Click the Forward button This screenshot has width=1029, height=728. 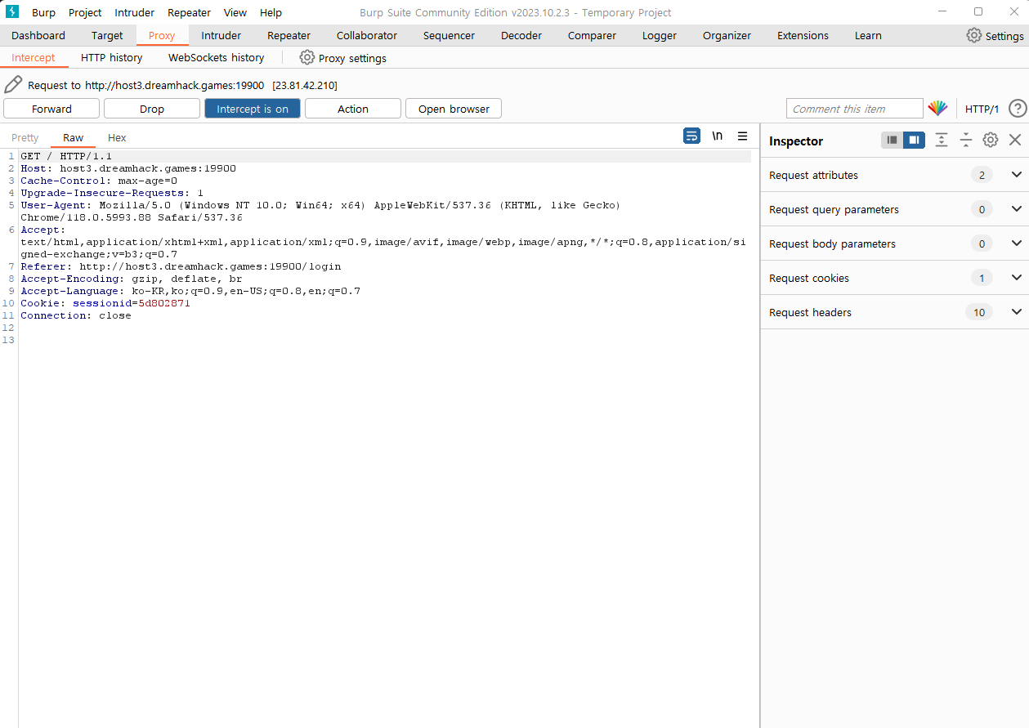point(51,109)
